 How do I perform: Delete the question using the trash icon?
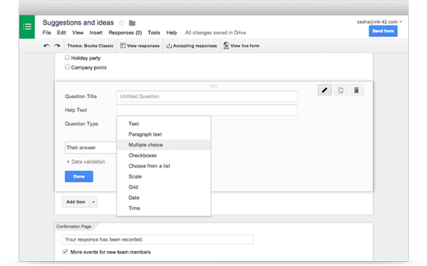click(x=357, y=90)
